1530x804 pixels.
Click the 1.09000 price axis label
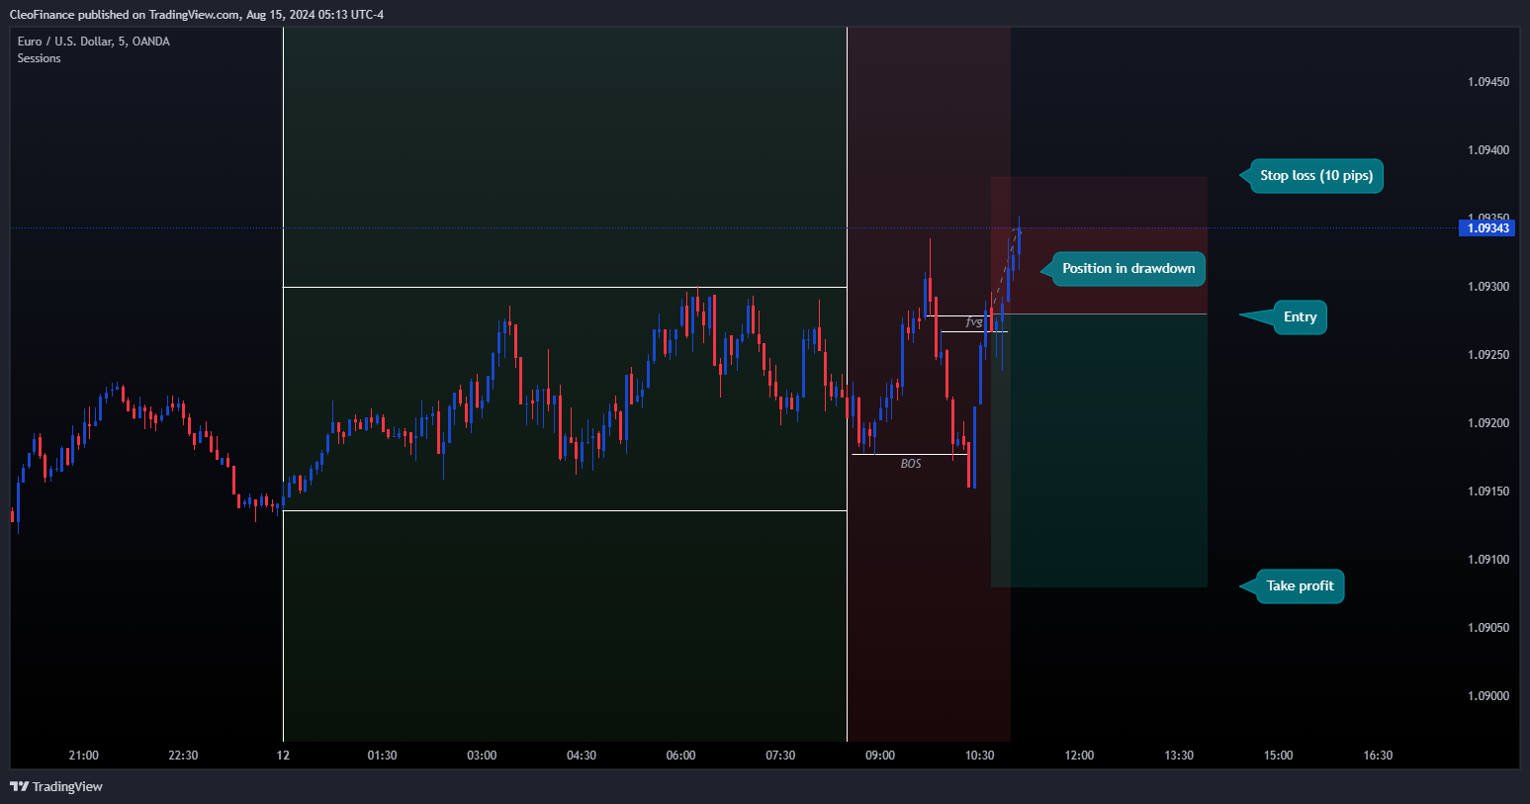(1488, 696)
